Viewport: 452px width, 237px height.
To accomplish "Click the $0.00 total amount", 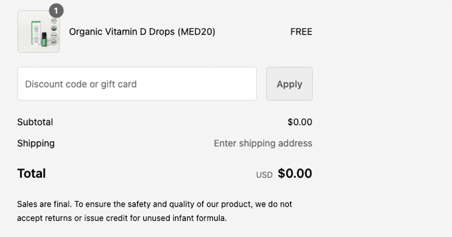I will 295,173.
